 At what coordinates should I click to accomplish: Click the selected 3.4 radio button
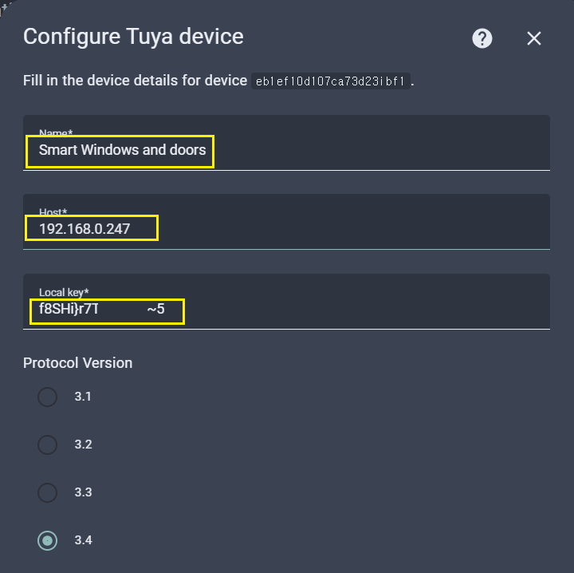coord(48,540)
